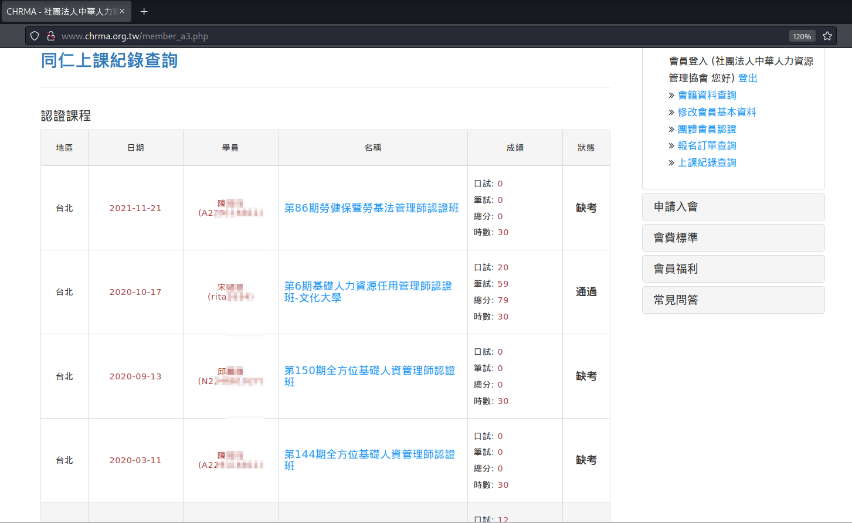Open 修改會員基本資料 link

coord(717,112)
